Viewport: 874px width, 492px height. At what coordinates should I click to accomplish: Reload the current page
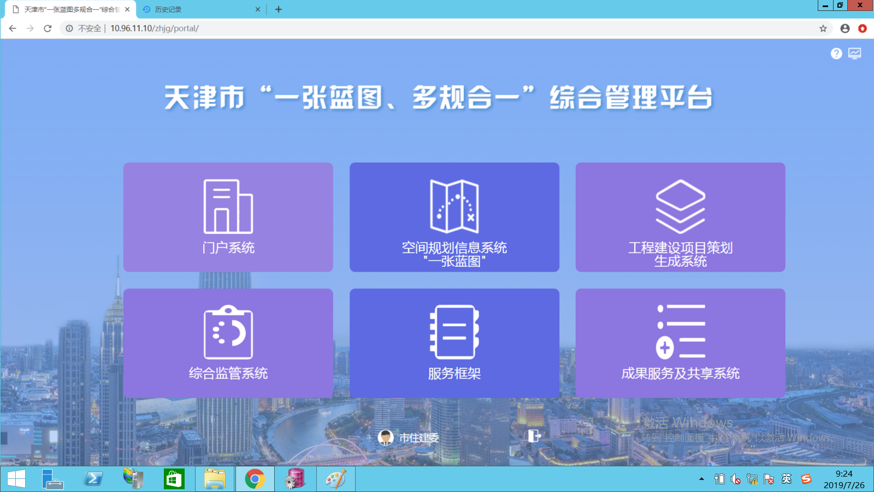pyautogui.click(x=48, y=28)
